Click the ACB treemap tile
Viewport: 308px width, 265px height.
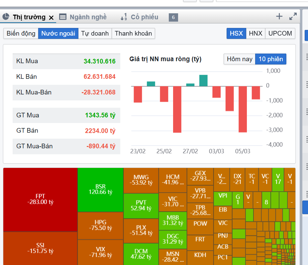[223, 249]
